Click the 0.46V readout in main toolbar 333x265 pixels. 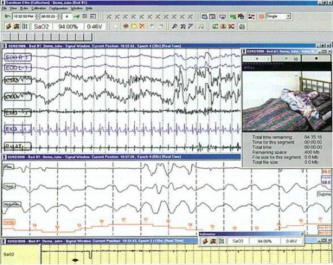[94, 27]
